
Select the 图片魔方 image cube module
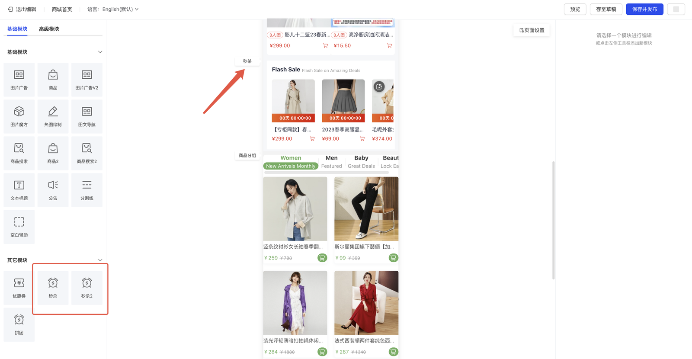tap(19, 116)
